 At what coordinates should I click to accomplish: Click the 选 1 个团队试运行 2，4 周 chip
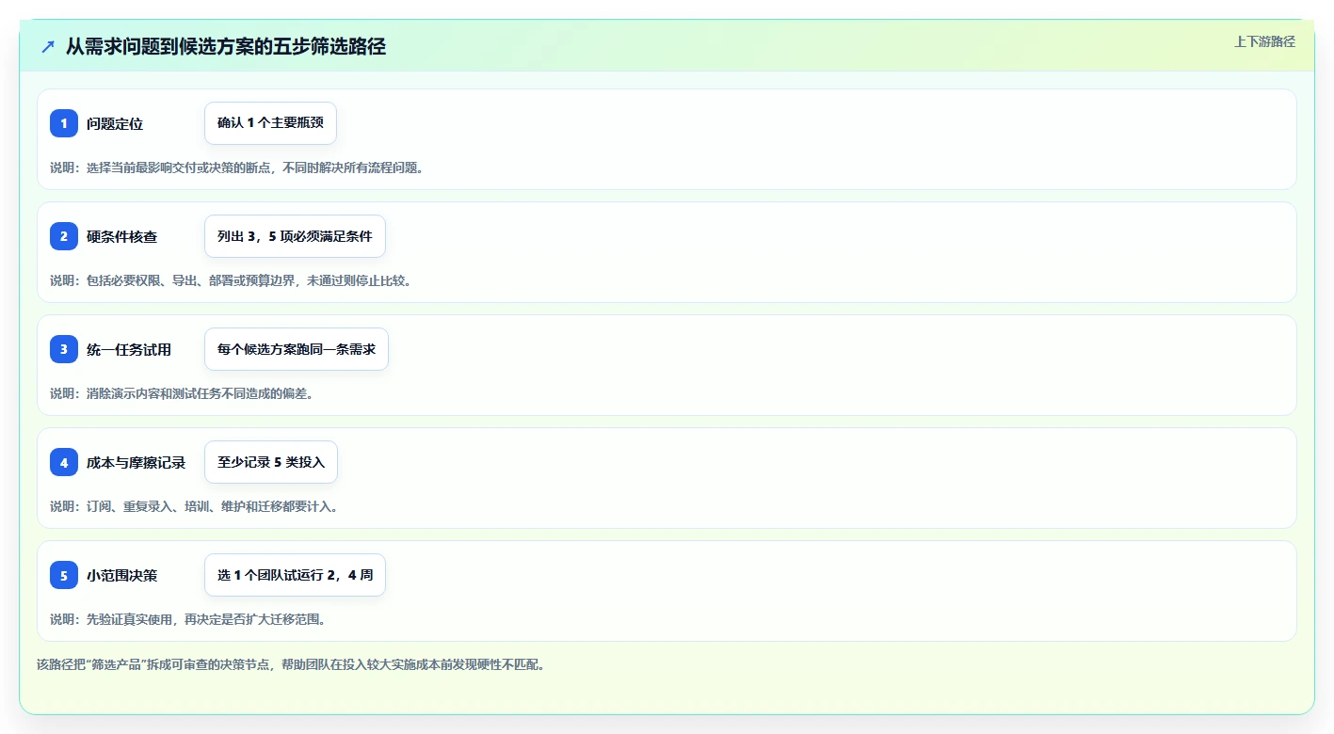pyautogui.click(x=295, y=575)
